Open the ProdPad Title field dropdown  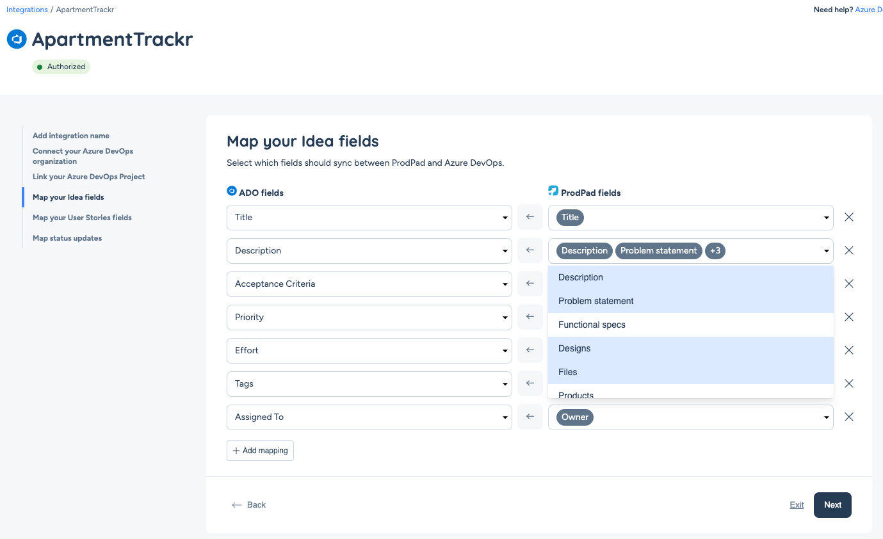pos(691,218)
